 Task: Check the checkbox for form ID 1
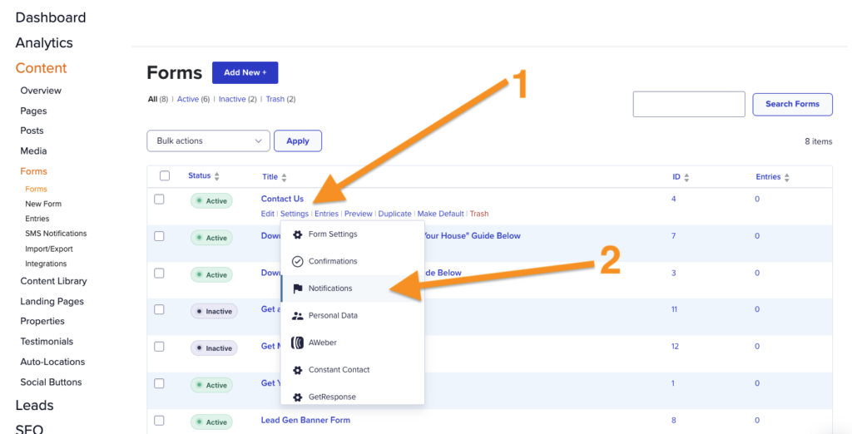tap(159, 383)
